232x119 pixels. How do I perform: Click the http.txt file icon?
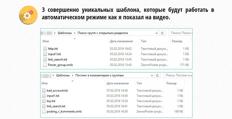click(45, 48)
